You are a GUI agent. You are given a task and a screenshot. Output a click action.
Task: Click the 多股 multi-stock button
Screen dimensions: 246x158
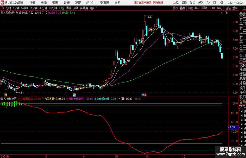point(190,8)
